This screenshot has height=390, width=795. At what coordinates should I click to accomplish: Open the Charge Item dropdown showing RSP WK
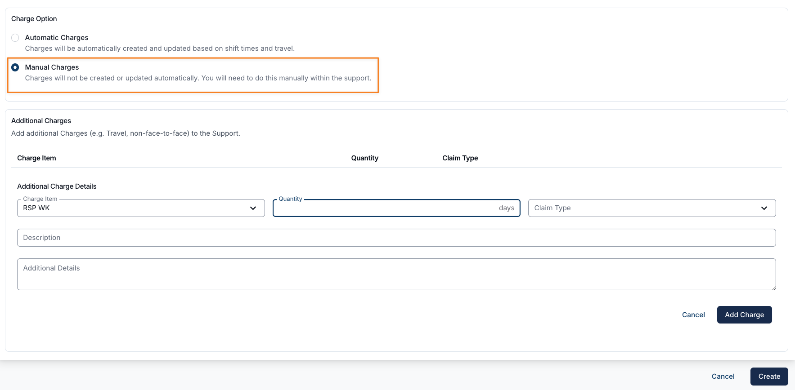pyautogui.click(x=135, y=208)
